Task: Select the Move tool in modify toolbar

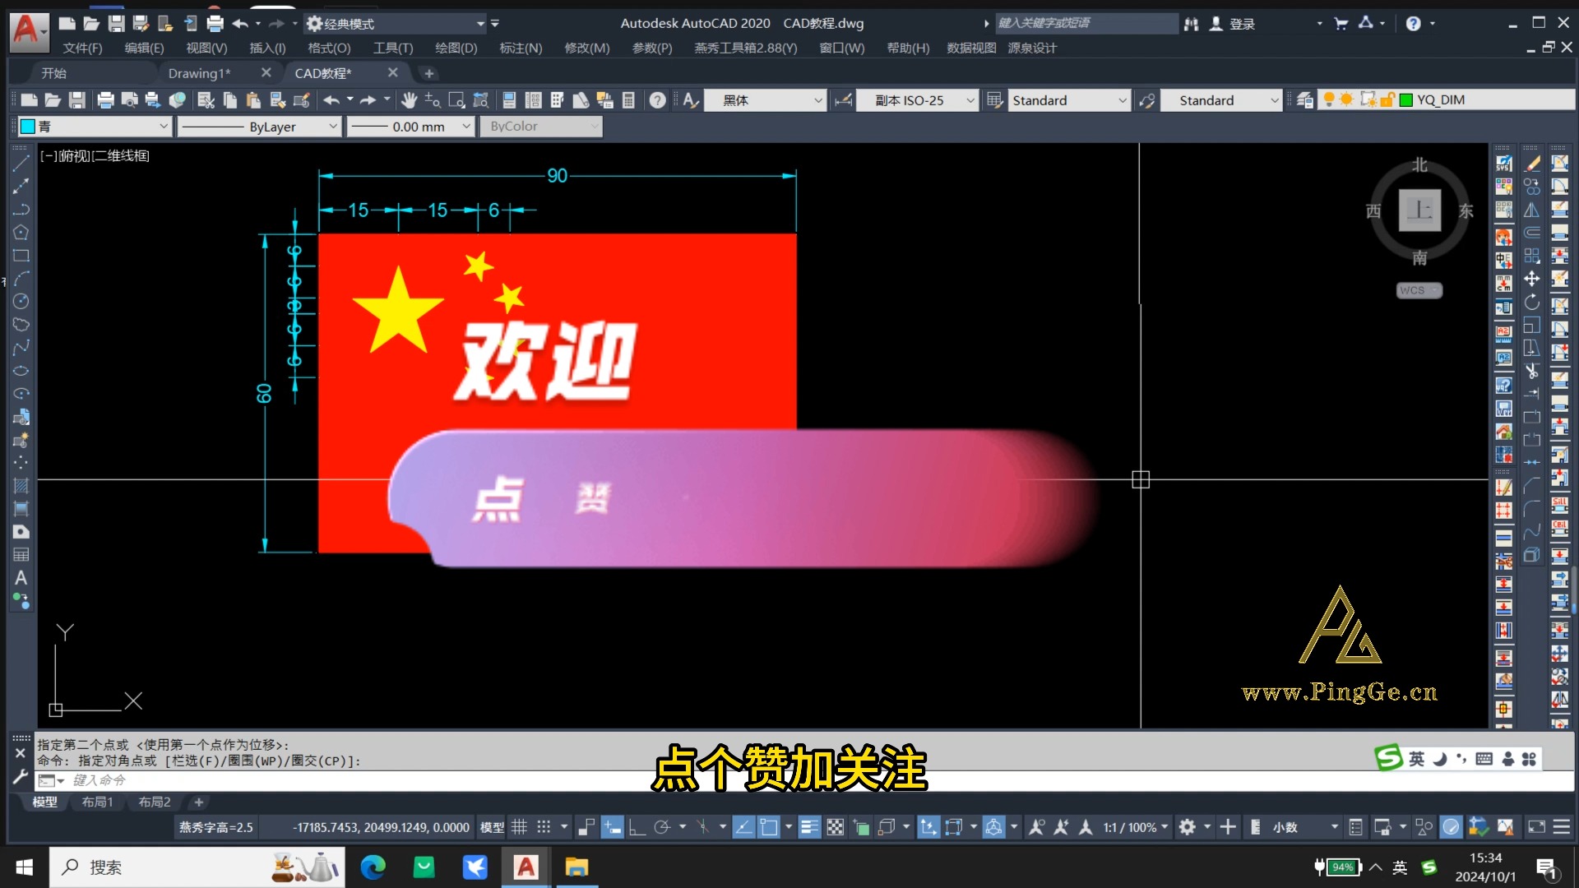Action: click(x=1531, y=279)
